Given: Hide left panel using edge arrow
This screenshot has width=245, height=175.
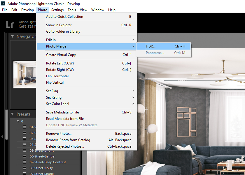Looking at the screenshot, I should [x=2, y=137].
